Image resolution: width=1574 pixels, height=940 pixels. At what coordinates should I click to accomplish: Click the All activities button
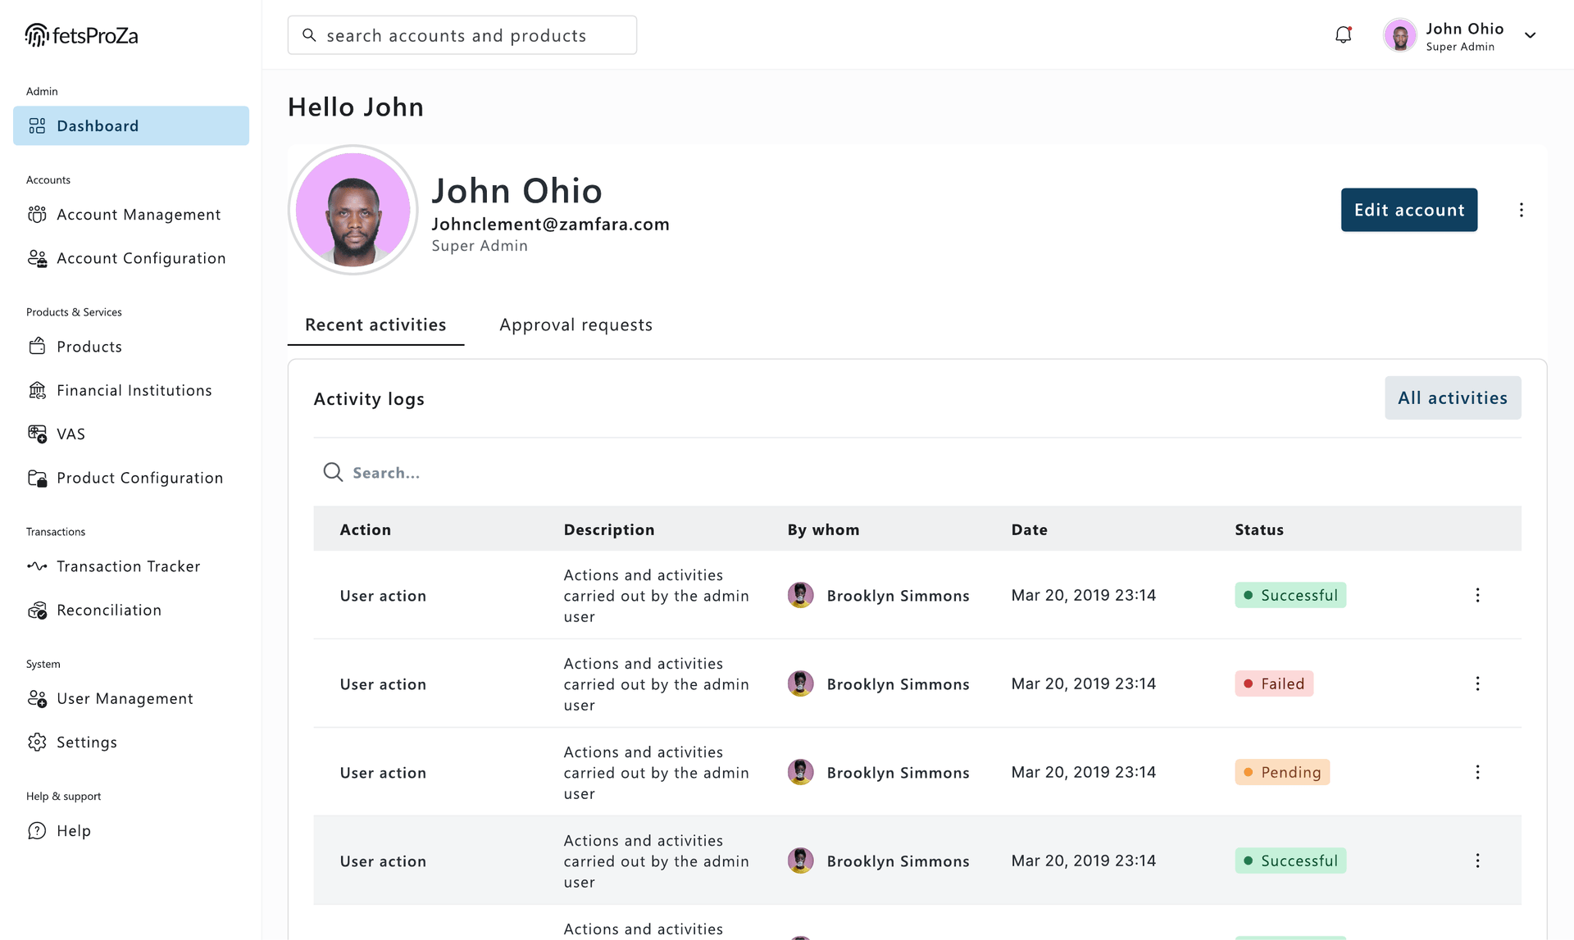(1453, 397)
